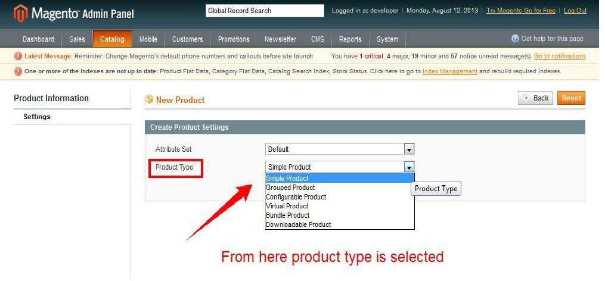This screenshot has width=605, height=281.
Task: Click the Indexes warning icon
Action: [18, 71]
